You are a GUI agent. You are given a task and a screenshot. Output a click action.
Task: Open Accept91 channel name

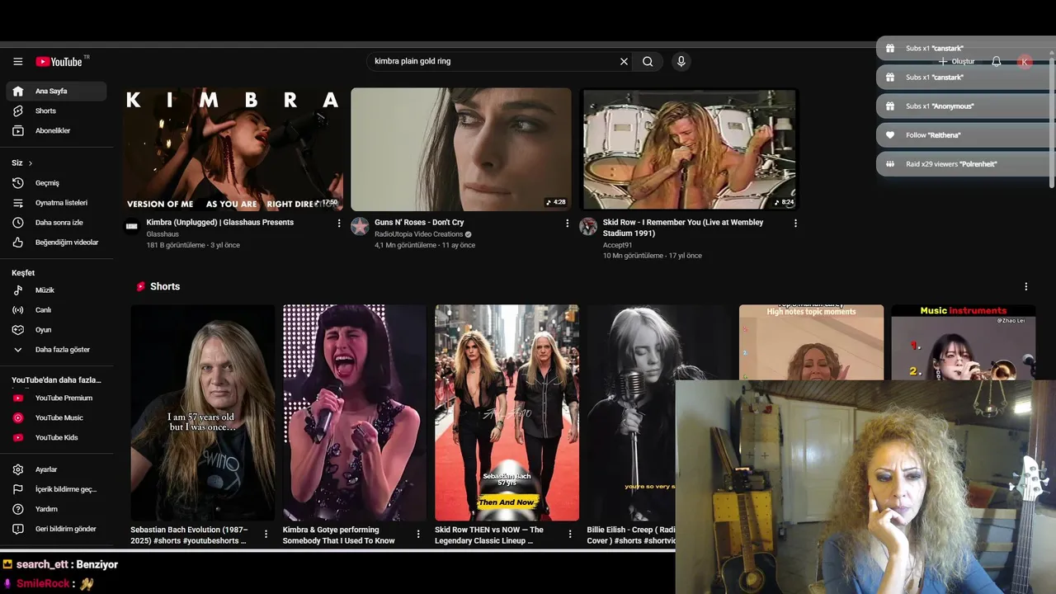[x=617, y=245]
